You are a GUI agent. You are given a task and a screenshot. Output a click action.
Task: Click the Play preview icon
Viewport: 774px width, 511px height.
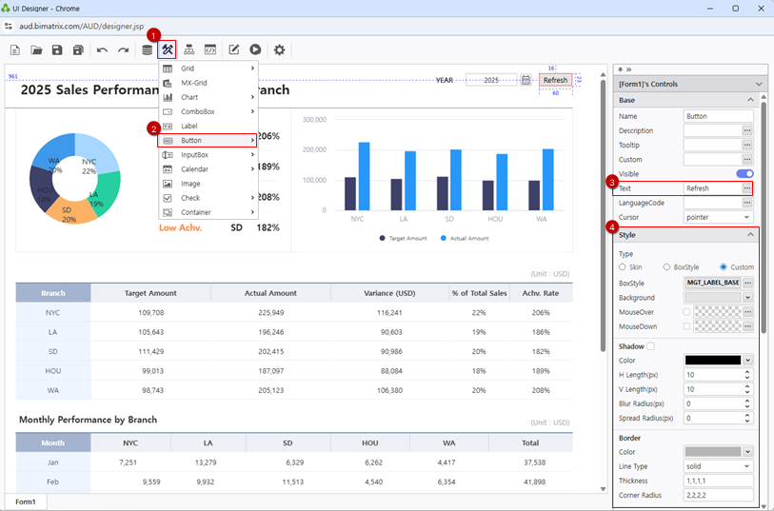(255, 49)
